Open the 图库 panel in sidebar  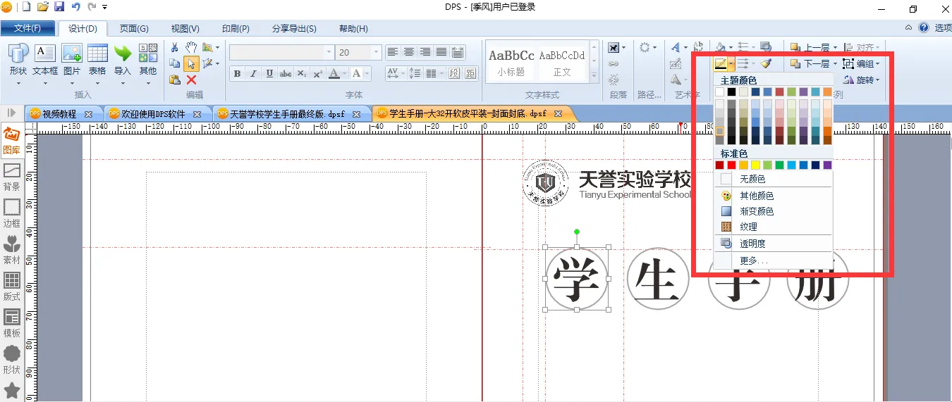tap(11, 140)
